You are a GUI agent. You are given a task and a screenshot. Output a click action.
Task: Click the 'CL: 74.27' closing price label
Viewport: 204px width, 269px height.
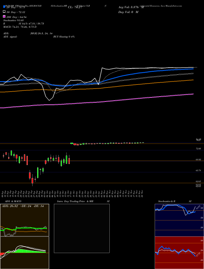click(75, 7)
